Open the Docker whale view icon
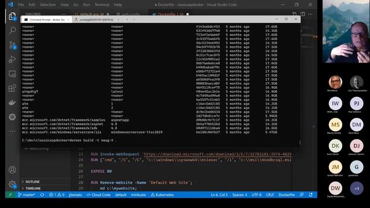370x208 pixels. (12, 103)
